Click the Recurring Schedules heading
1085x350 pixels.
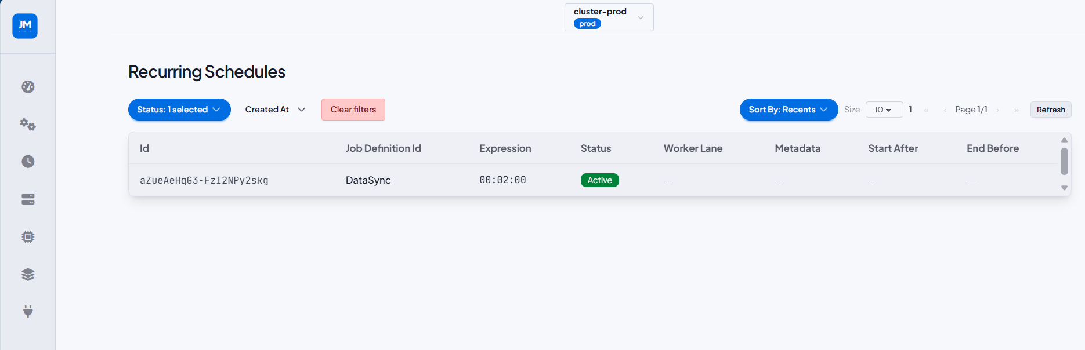coord(207,72)
